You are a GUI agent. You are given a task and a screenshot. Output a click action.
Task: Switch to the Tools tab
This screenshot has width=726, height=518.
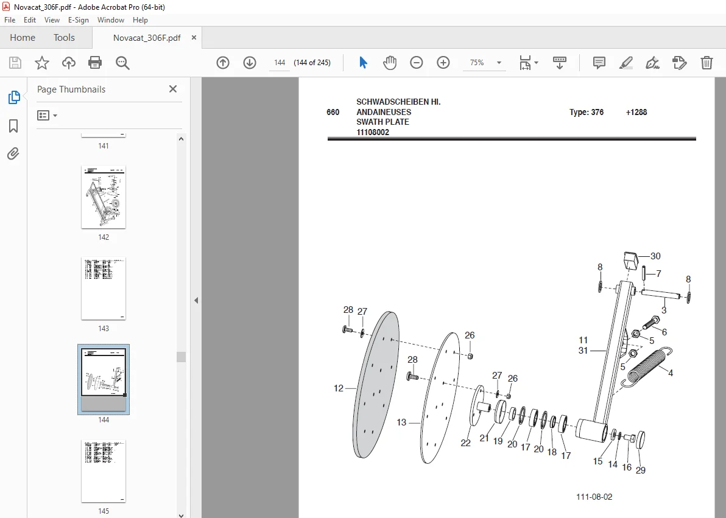(x=64, y=38)
